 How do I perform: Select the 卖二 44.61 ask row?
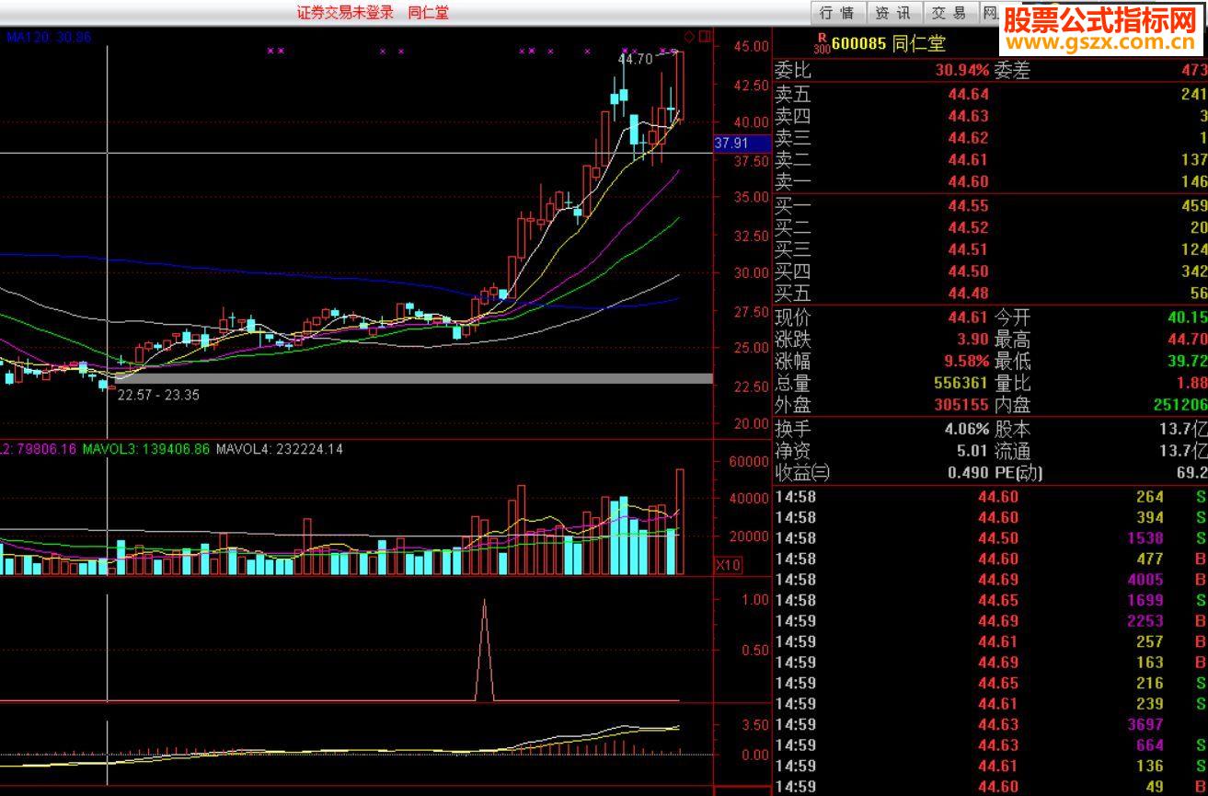(991, 160)
